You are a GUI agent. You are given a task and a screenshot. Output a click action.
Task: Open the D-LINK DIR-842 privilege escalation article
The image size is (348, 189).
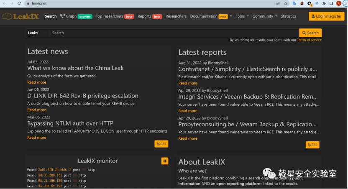click(83, 96)
